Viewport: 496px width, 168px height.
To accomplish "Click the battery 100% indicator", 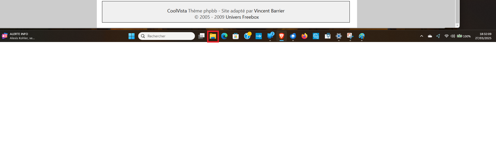I will [464, 36].
